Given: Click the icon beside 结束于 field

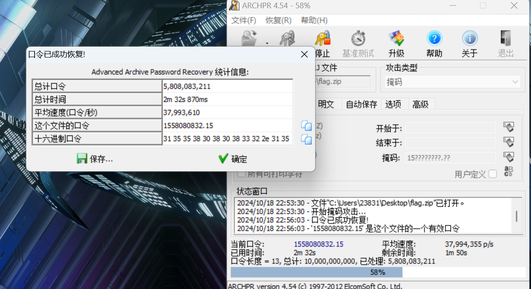Looking at the screenshot, I should [508, 142].
